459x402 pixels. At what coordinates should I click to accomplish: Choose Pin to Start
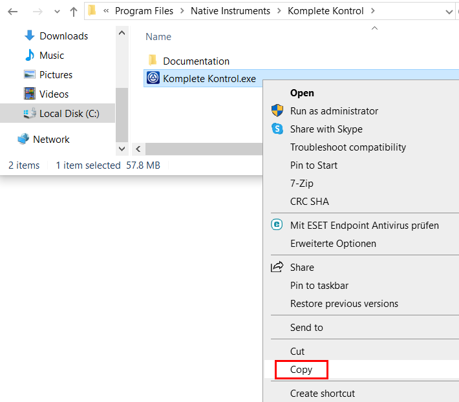(x=314, y=165)
